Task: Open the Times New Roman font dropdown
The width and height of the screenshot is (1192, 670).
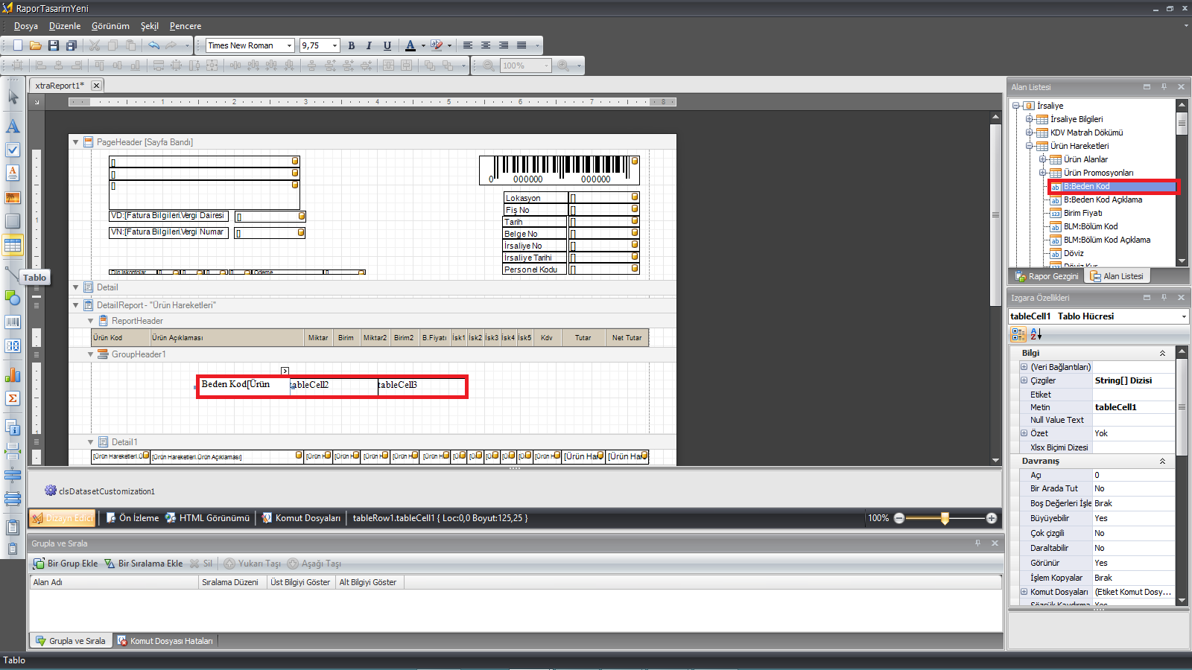Action: click(x=289, y=45)
